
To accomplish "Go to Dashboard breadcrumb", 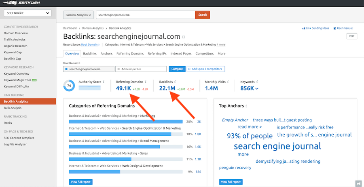I will click(70, 28).
